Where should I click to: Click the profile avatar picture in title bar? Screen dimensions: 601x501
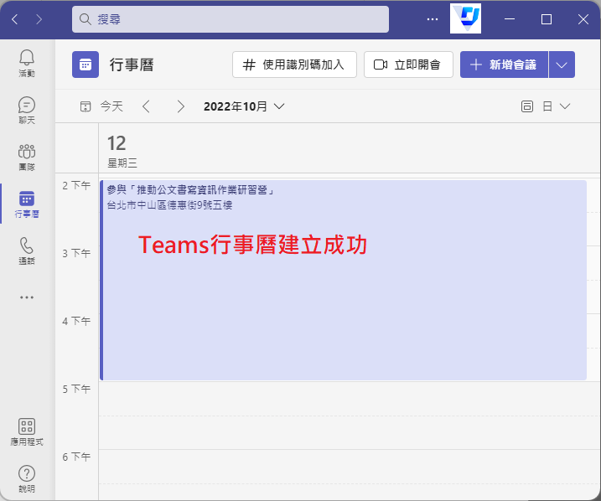pos(465,18)
